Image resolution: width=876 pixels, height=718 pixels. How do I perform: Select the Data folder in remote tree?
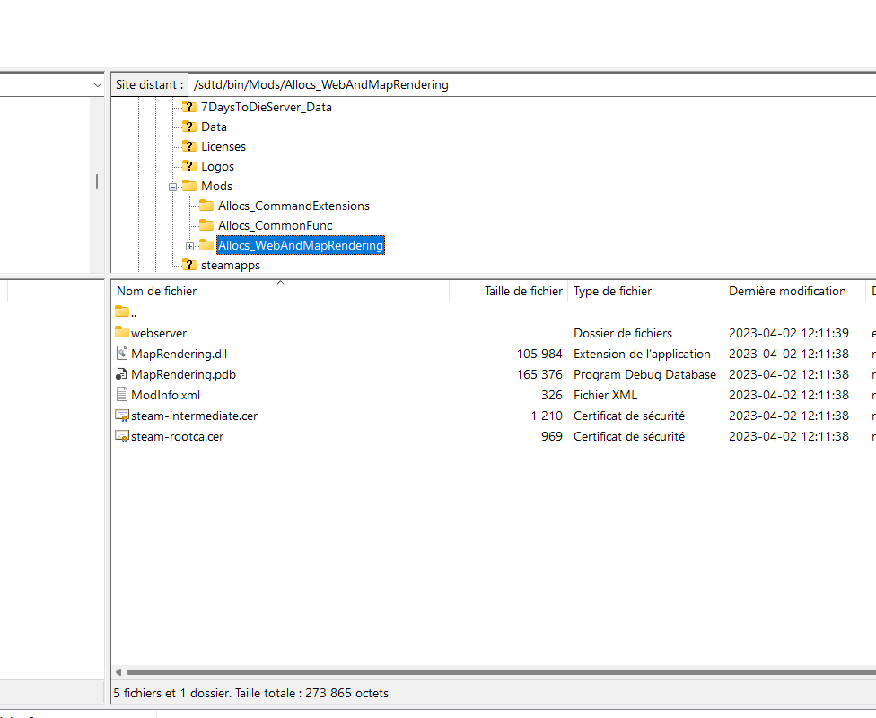coord(214,127)
